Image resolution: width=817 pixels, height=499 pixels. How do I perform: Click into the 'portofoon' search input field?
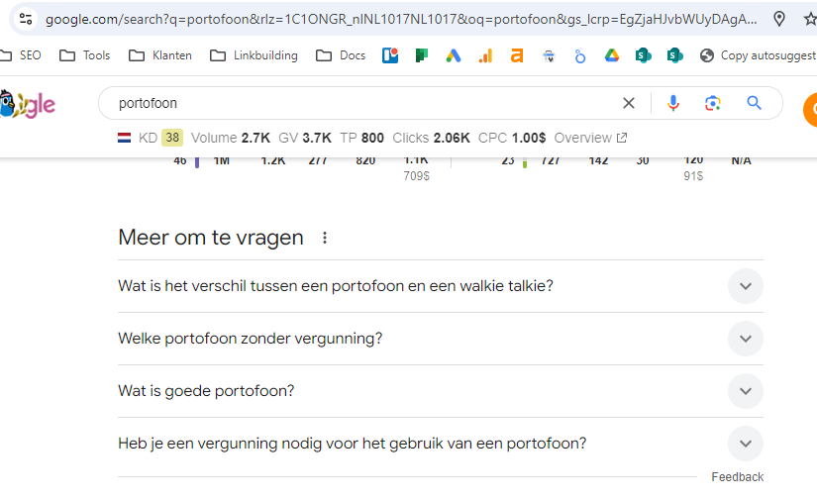357,103
